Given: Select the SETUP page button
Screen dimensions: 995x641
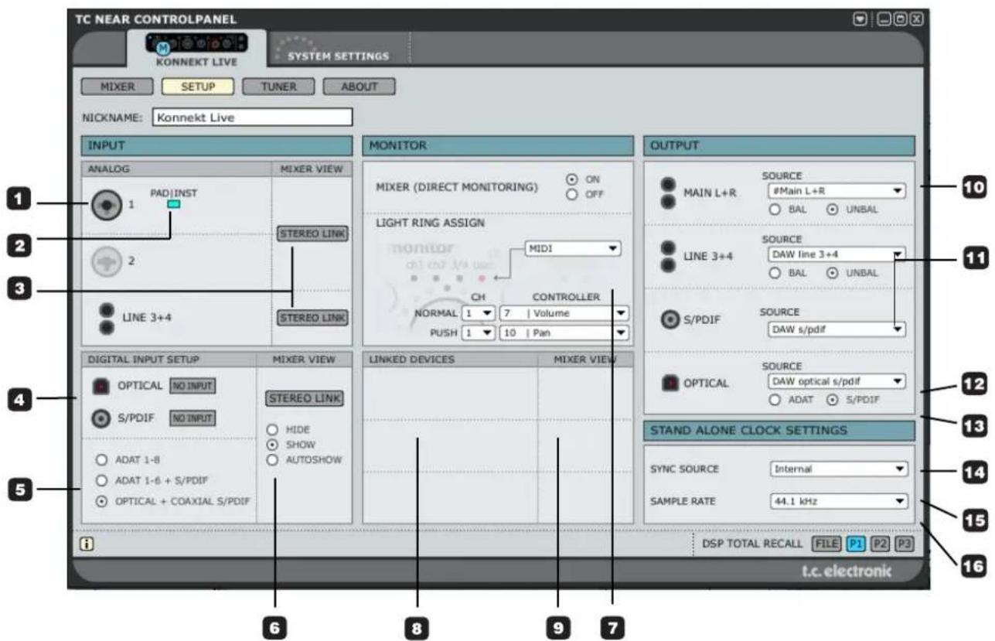Looking at the screenshot, I should point(196,87).
